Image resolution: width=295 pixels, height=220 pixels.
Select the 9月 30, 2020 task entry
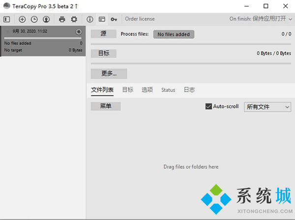pyautogui.click(x=43, y=41)
